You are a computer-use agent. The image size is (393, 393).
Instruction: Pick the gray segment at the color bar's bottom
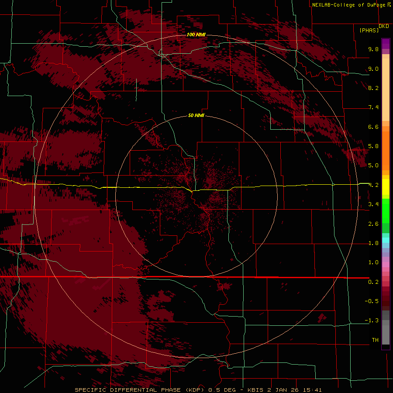tap(386, 334)
